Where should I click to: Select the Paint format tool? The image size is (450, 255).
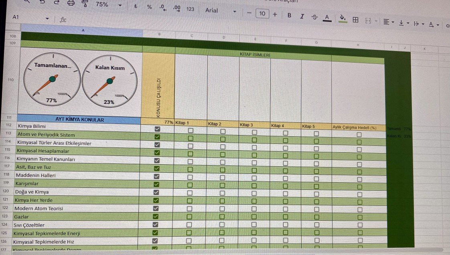point(85,3)
